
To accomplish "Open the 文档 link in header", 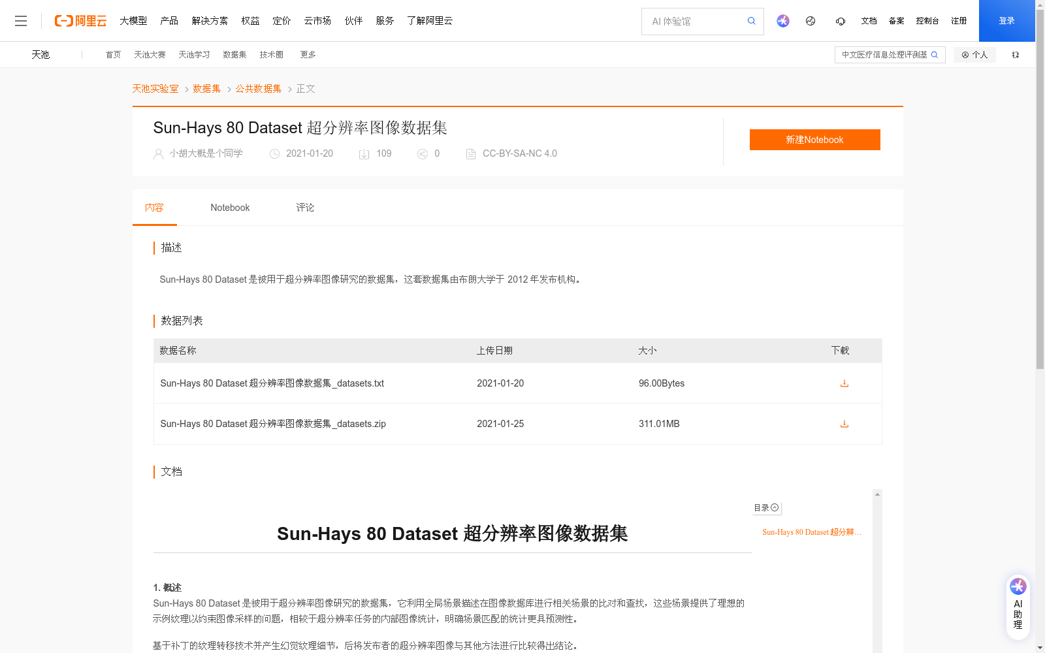I will pos(869,21).
